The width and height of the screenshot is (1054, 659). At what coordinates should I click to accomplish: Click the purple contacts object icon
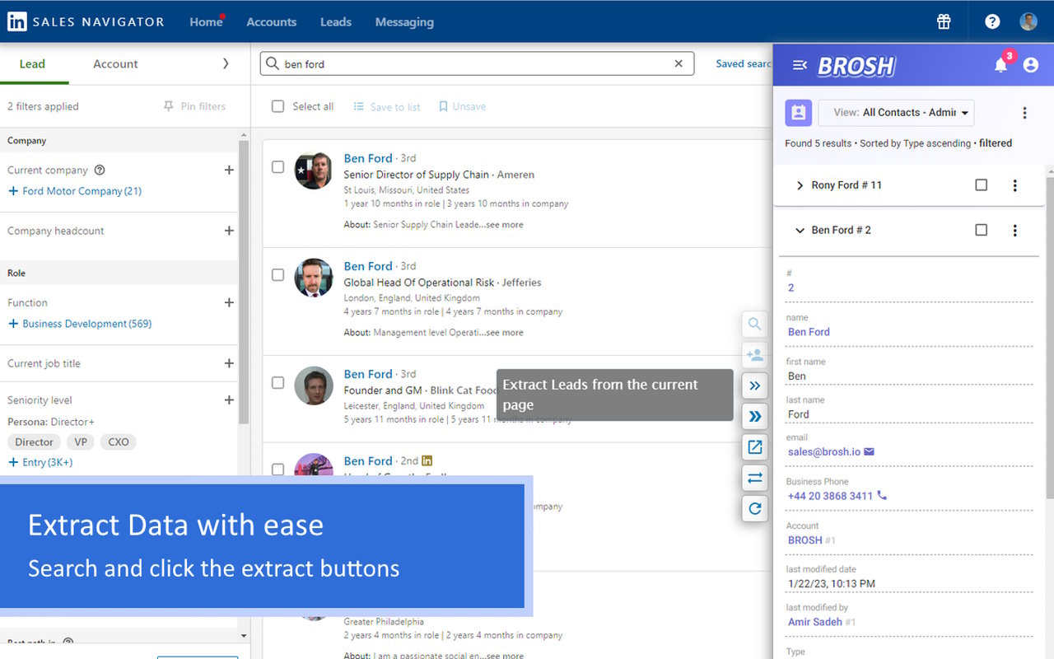pos(798,113)
